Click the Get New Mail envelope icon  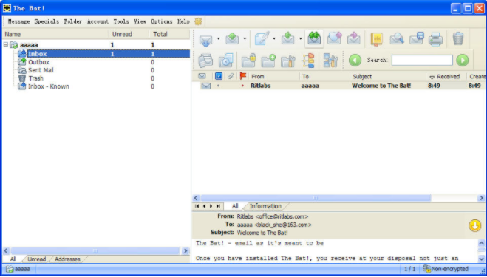205,39
